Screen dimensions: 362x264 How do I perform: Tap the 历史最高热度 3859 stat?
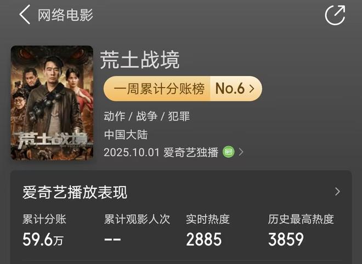(301, 230)
